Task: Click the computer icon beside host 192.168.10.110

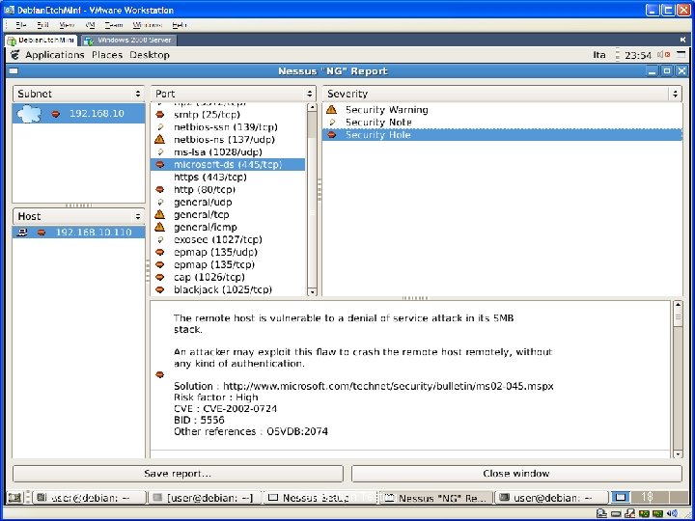Action: (x=22, y=233)
